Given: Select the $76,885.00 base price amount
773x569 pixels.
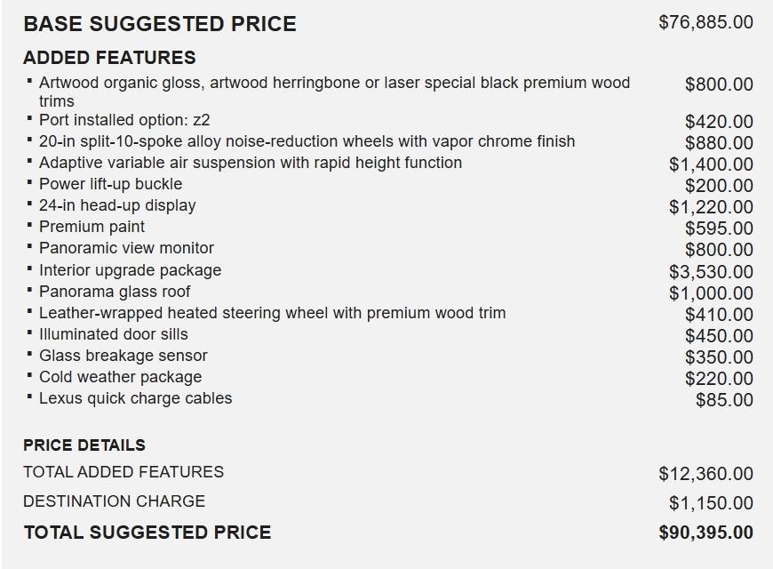Looking at the screenshot, I should 705,22.
